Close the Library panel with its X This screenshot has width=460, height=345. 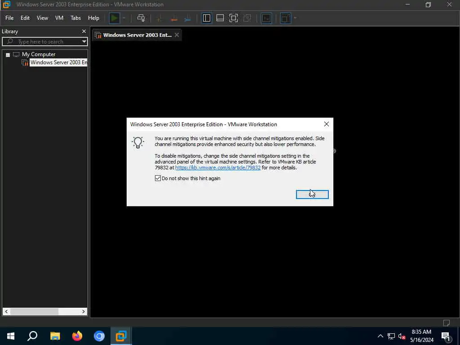[84, 31]
